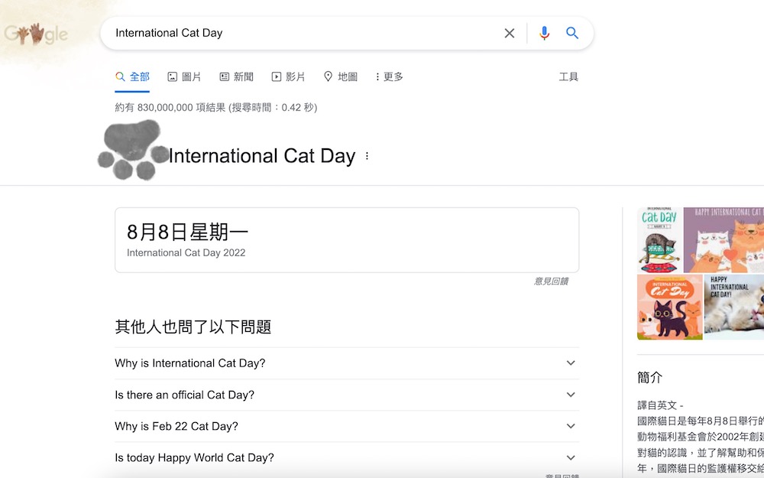
Task: Open three-dot menu beside International Cat Day title
Action: pyautogui.click(x=367, y=156)
